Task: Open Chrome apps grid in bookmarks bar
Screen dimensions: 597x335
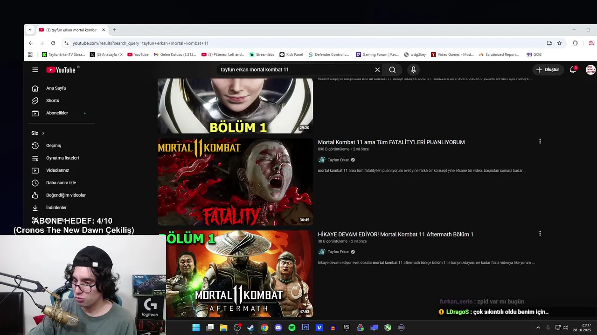Action: click(x=30, y=54)
